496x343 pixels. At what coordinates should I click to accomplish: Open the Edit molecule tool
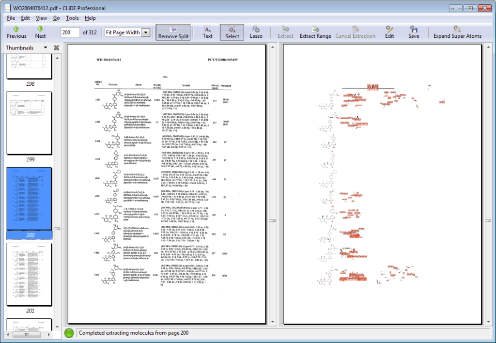pyautogui.click(x=389, y=32)
